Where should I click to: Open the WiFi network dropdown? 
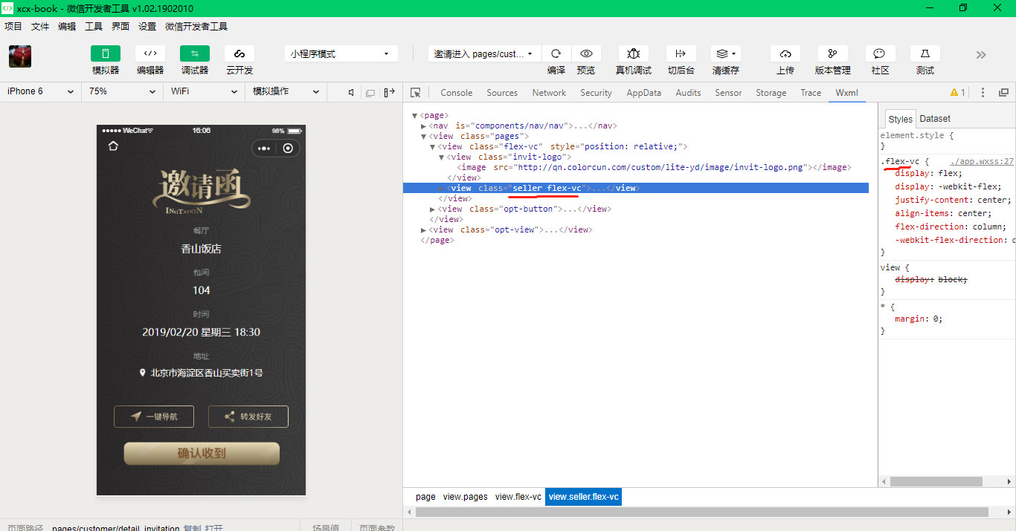tap(204, 91)
